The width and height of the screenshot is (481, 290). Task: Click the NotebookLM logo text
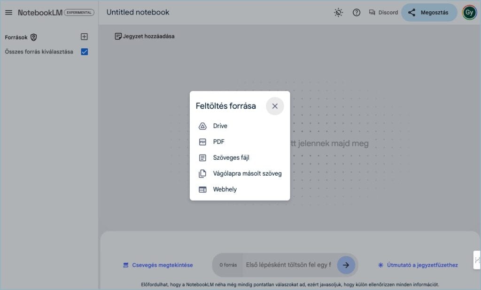40,13
